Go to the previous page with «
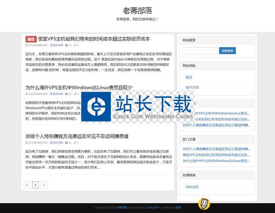Viewport: 275px width, 213px height. 27,185
